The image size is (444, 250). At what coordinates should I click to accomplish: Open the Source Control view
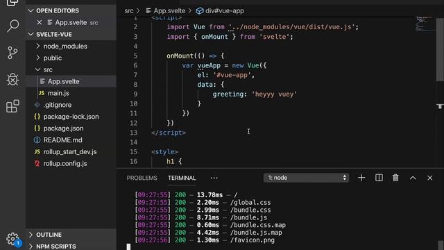12,53
